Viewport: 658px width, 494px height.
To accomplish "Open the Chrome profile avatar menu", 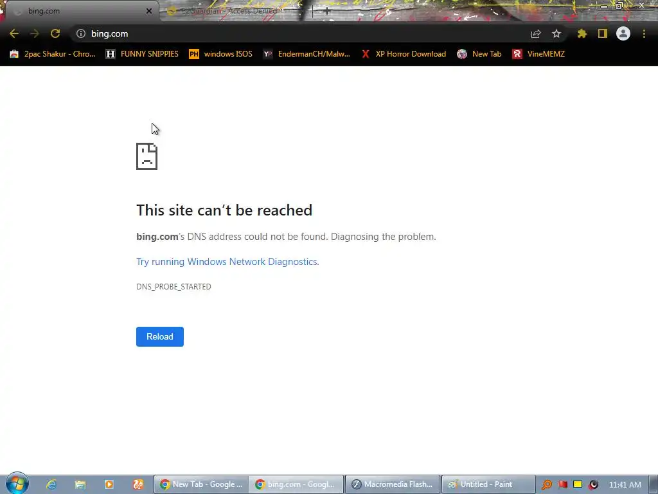I will tap(623, 33).
